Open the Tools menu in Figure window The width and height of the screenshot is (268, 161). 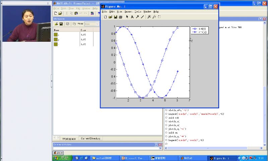pyautogui.click(x=138, y=11)
